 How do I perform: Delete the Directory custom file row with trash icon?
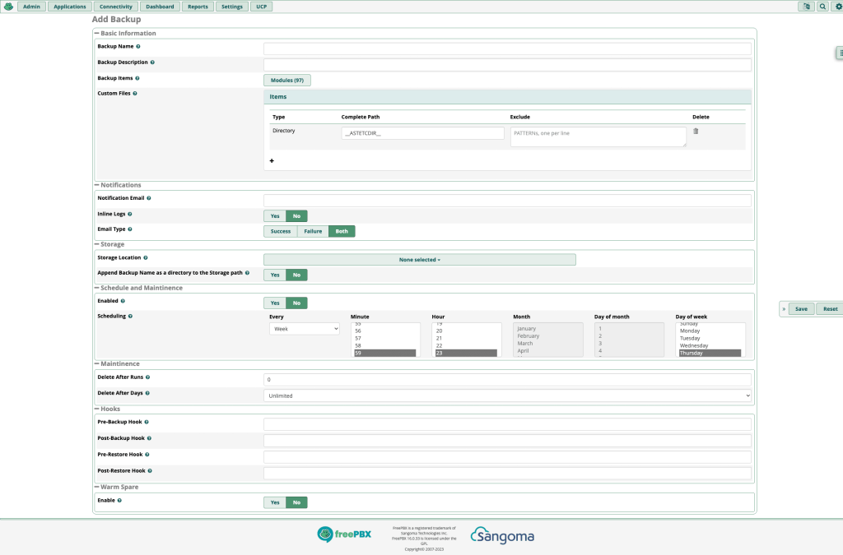pos(696,131)
